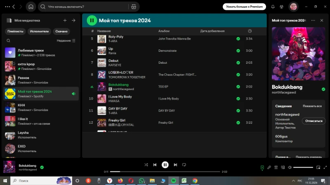Screen dimensions: 330x185
Task: Open the Browse icon in the search bar
Action: (134, 7)
